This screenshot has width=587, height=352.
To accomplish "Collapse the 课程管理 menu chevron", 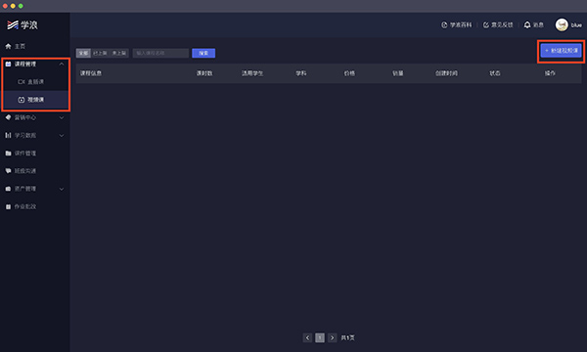I will click(62, 64).
